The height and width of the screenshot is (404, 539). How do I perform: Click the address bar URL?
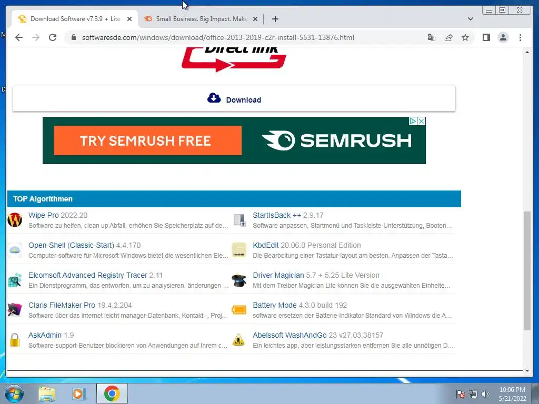coord(218,37)
